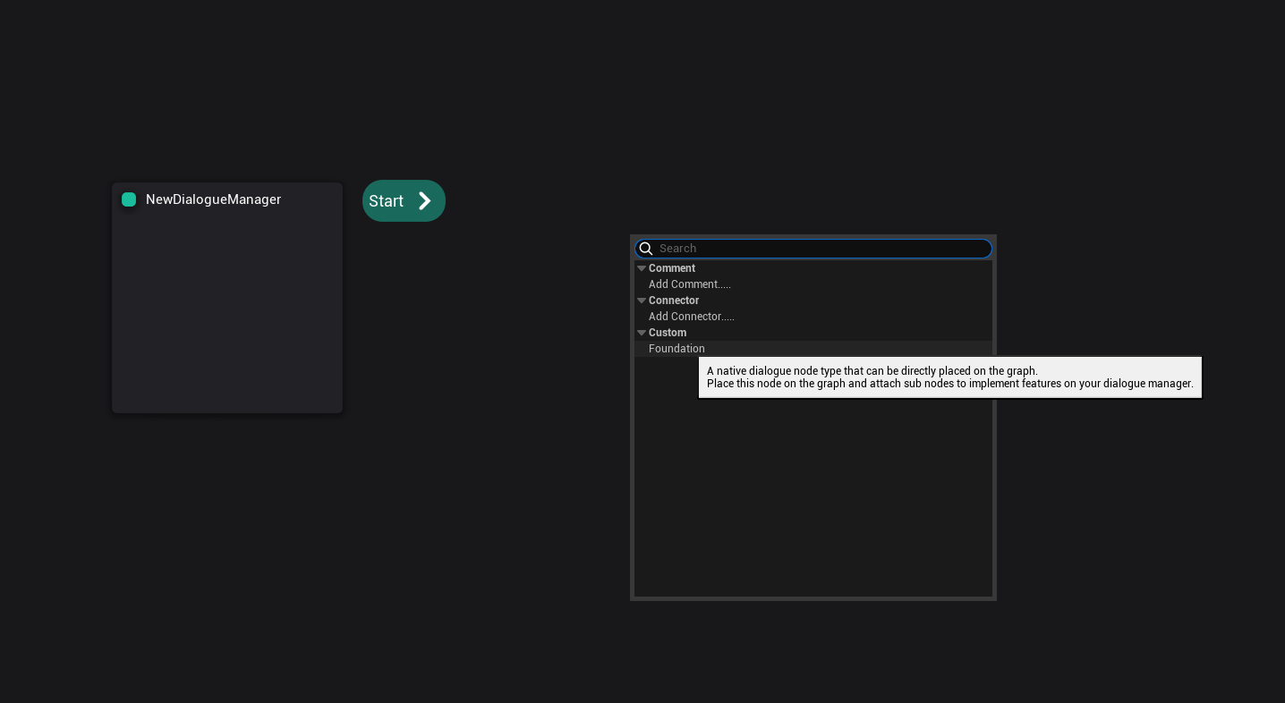The image size is (1285, 703).
Task: Choose Add Connector..... from the list
Action: [691, 317]
